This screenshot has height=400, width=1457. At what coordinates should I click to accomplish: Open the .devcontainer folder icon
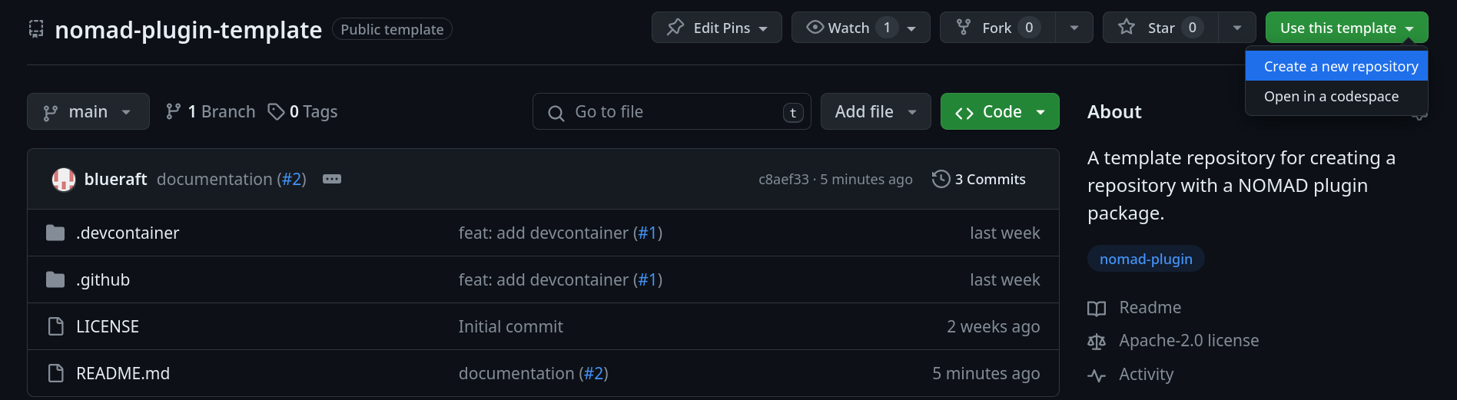coord(55,233)
